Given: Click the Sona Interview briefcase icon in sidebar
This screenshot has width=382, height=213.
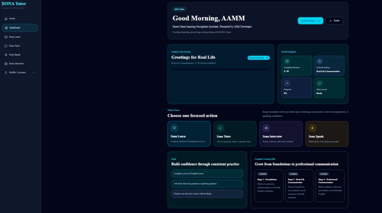Looking at the screenshot, I should pyautogui.click(x=6, y=63).
